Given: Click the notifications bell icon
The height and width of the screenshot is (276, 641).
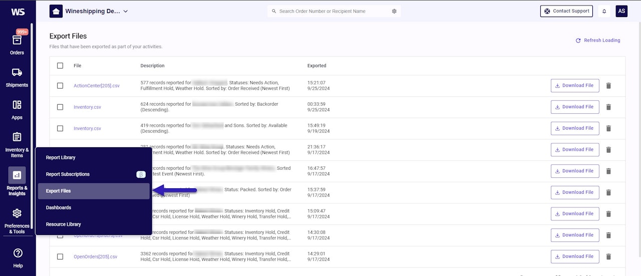Looking at the screenshot, I should tap(604, 11).
